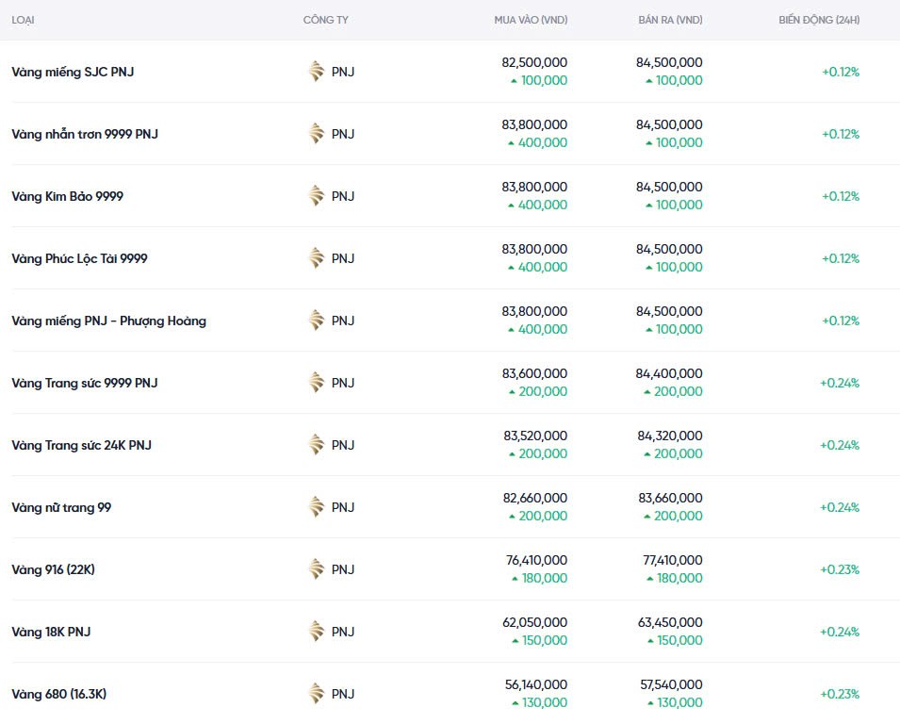
Task: Open Vàng miếng SJC PNJ gold type
Action: [73, 72]
